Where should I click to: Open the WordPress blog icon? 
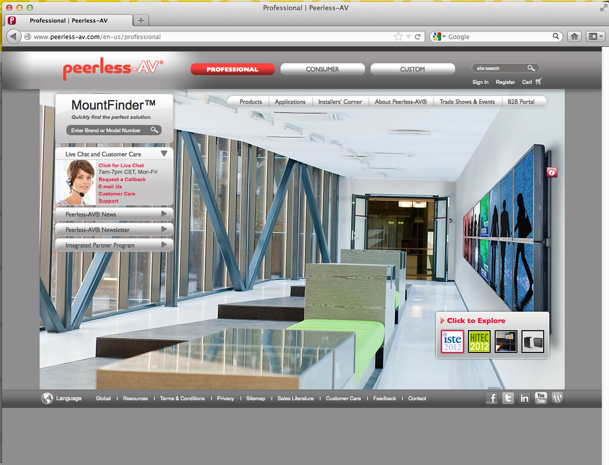pyautogui.click(x=558, y=398)
